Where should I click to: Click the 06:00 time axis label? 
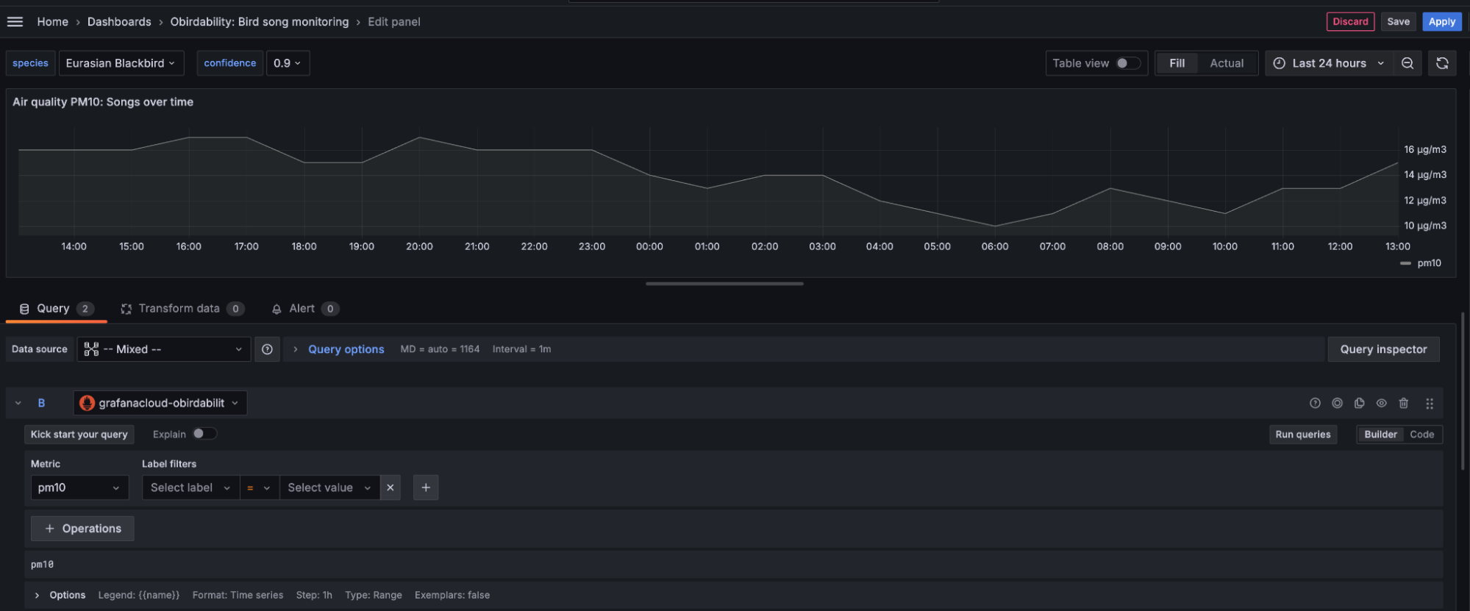click(x=994, y=246)
